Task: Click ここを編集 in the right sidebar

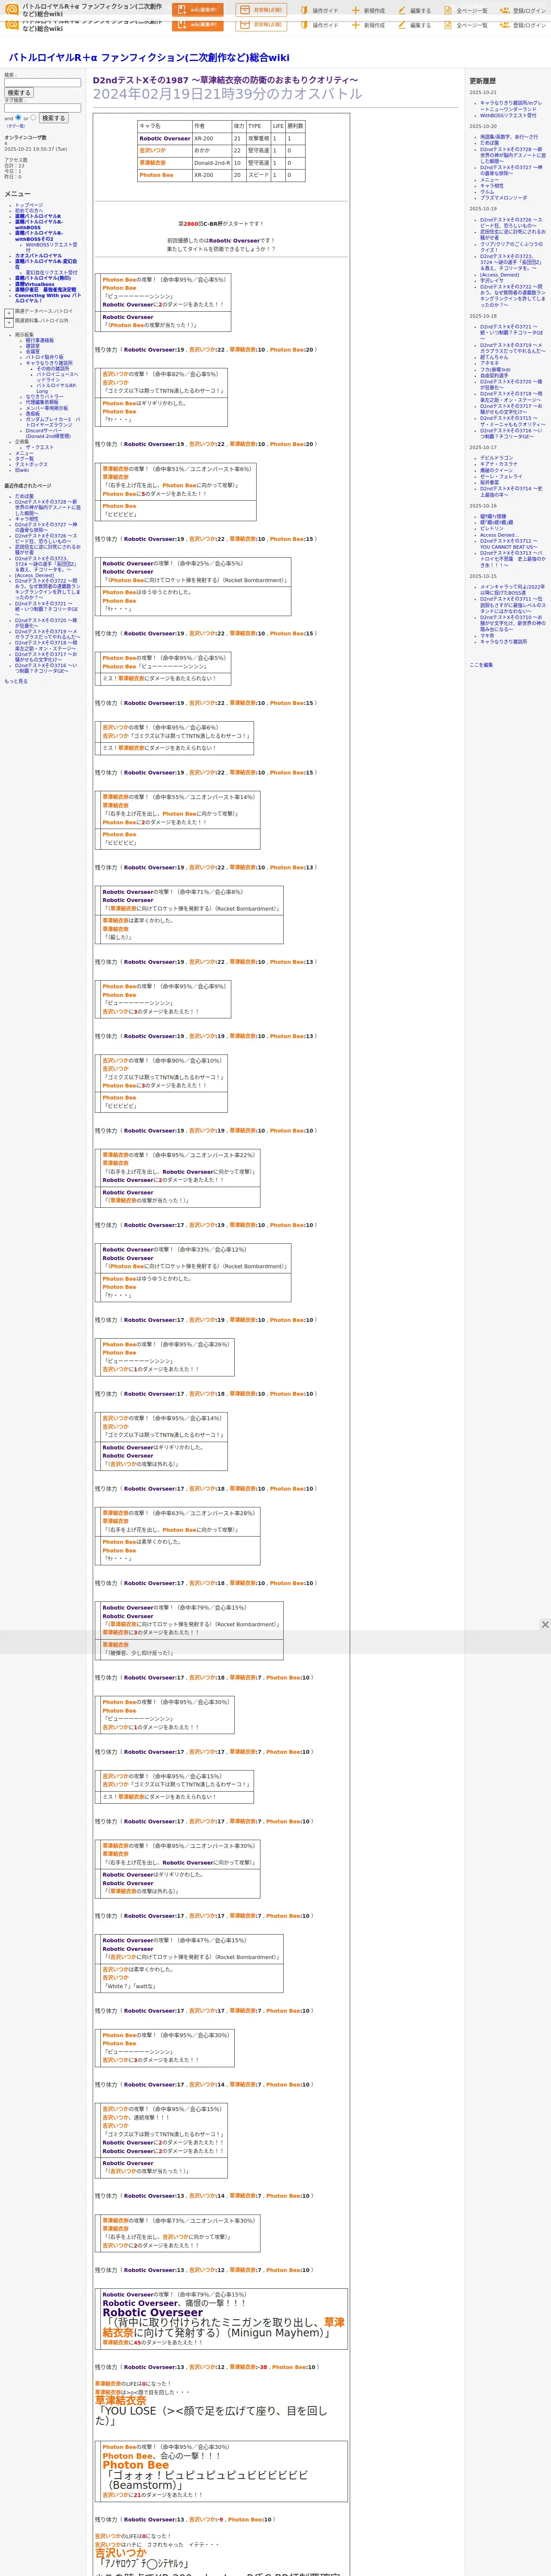Action: (481, 665)
